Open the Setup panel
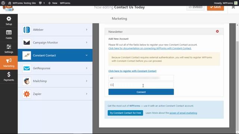239x134 pixels. [x=9, y=21]
